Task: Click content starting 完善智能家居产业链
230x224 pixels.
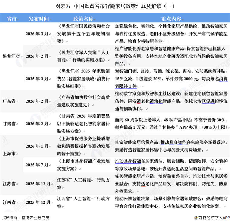Action: (x=171, y=184)
